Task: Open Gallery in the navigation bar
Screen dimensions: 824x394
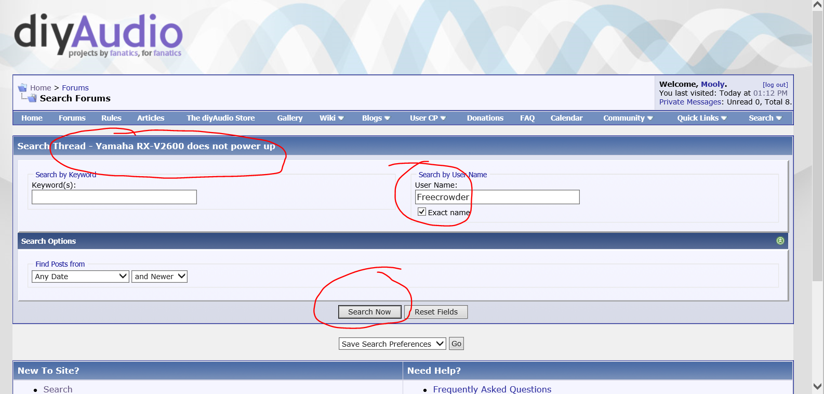Action: [x=290, y=118]
